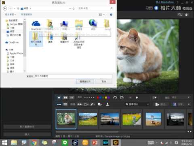Viewport: 194px width, 146px height.
Task: Go to the previous photo
Action: (x=130, y=98)
